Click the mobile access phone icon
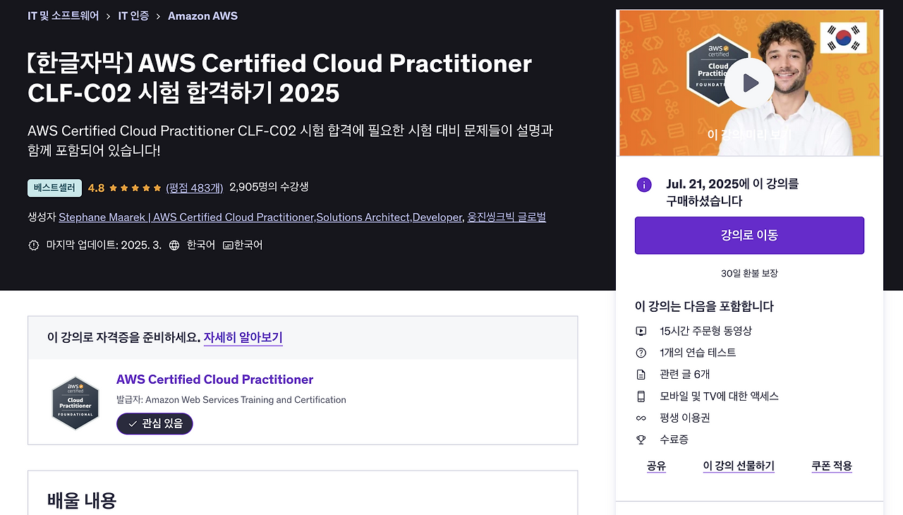The image size is (903, 515). tap(641, 396)
